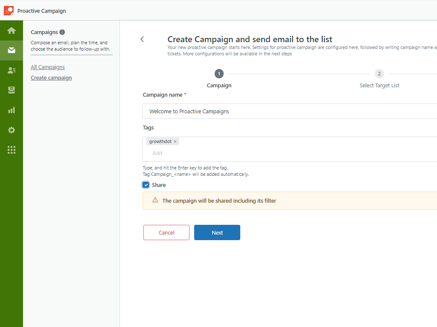Open the Home icon in sidebar
The image size is (437, 327).
[12, 30]
